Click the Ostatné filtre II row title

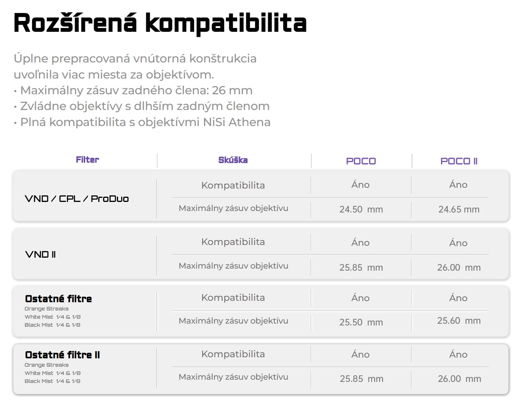(x=62, y=355)
